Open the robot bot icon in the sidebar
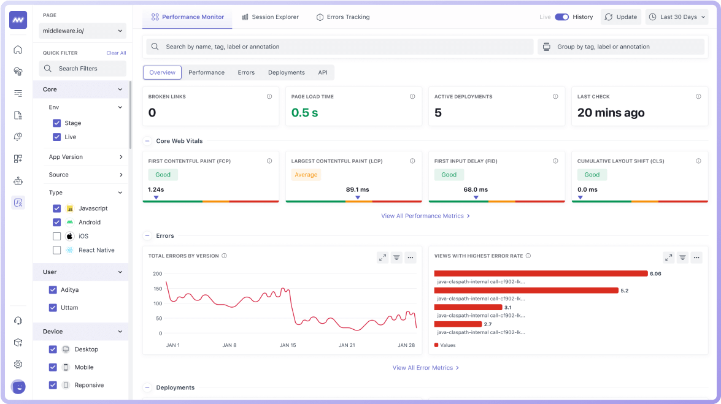Image resolution: width=721 pixels, height=404 pixels. click(18, 181)
